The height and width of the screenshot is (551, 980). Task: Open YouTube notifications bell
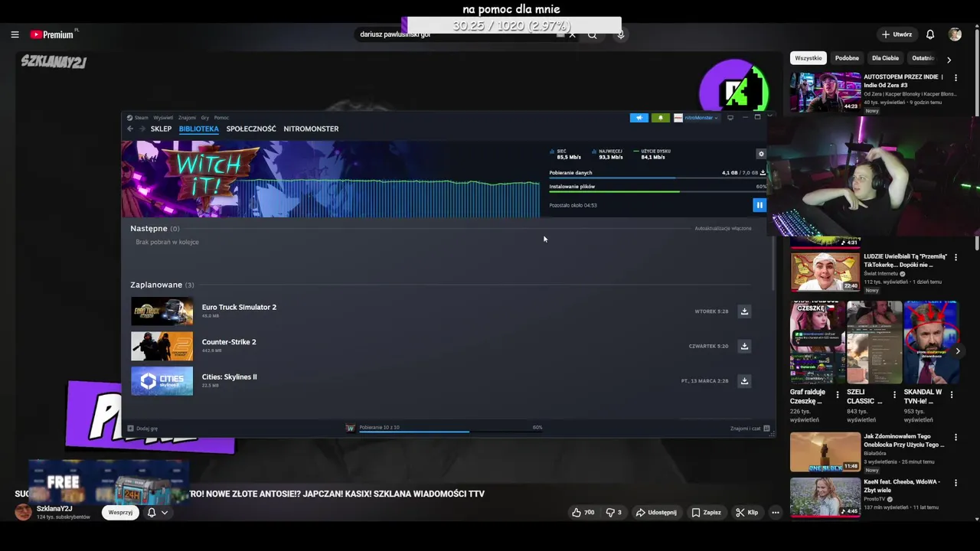(x=930, y=34)
